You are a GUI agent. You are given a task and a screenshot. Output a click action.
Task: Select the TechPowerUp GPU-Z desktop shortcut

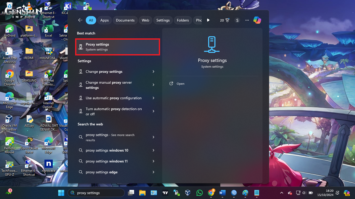pyautogui.click(x=10, y=168)
